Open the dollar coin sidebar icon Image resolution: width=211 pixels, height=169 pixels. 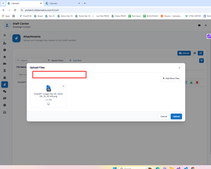pos(5,50)
